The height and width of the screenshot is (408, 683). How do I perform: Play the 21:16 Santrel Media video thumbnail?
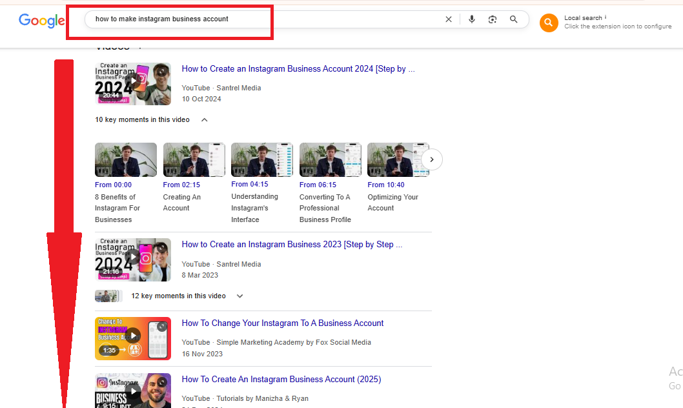point(133,260)
